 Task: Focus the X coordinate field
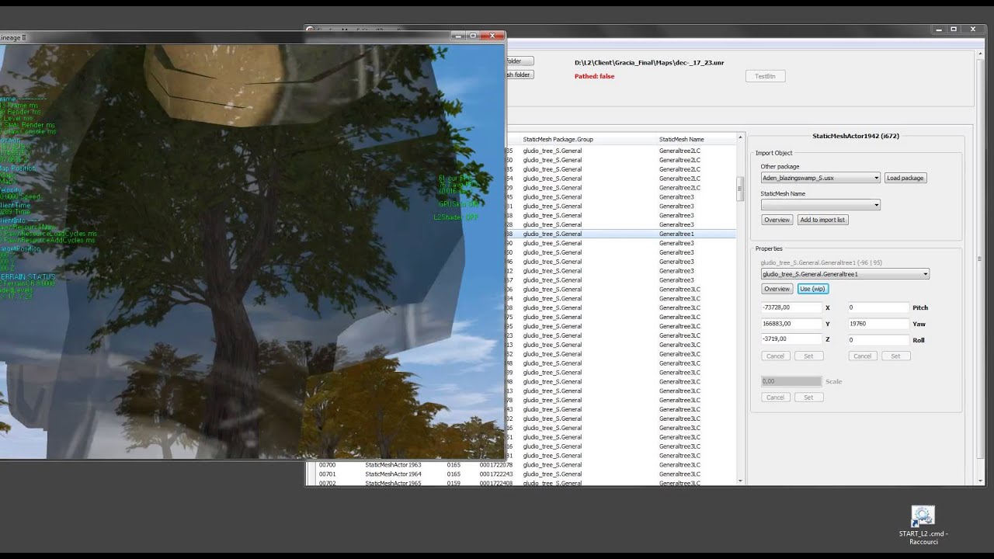pyautogui.click(x=791, y=307)
